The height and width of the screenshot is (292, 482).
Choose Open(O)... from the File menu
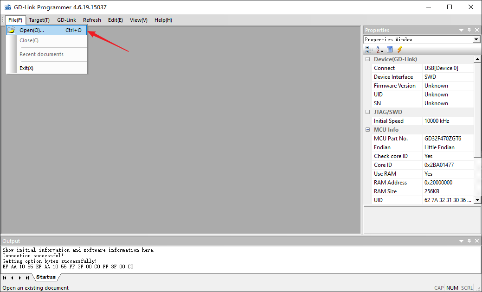(46, 30)
